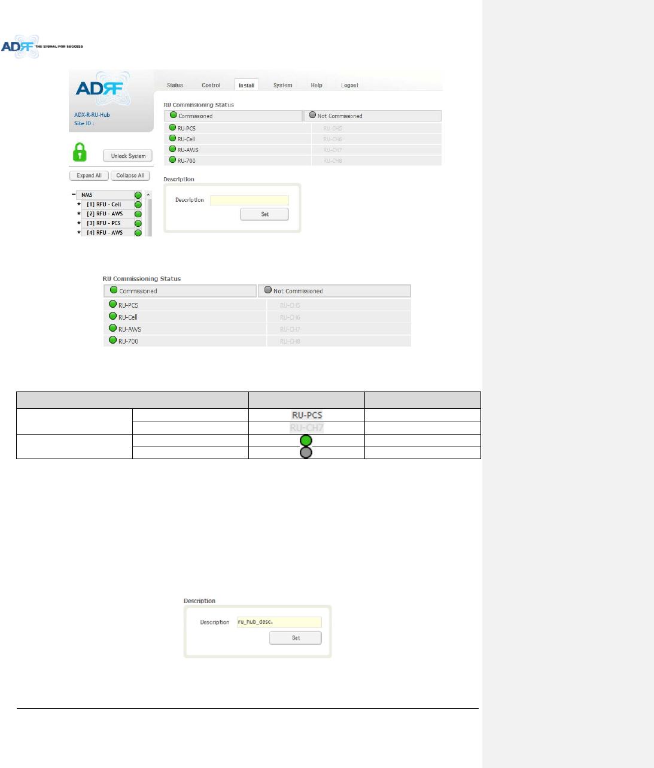Screen dimensions: 654x768
Task: Click greyed RU-CH7 in the top GUI
Action: click(x=333, y=150)
